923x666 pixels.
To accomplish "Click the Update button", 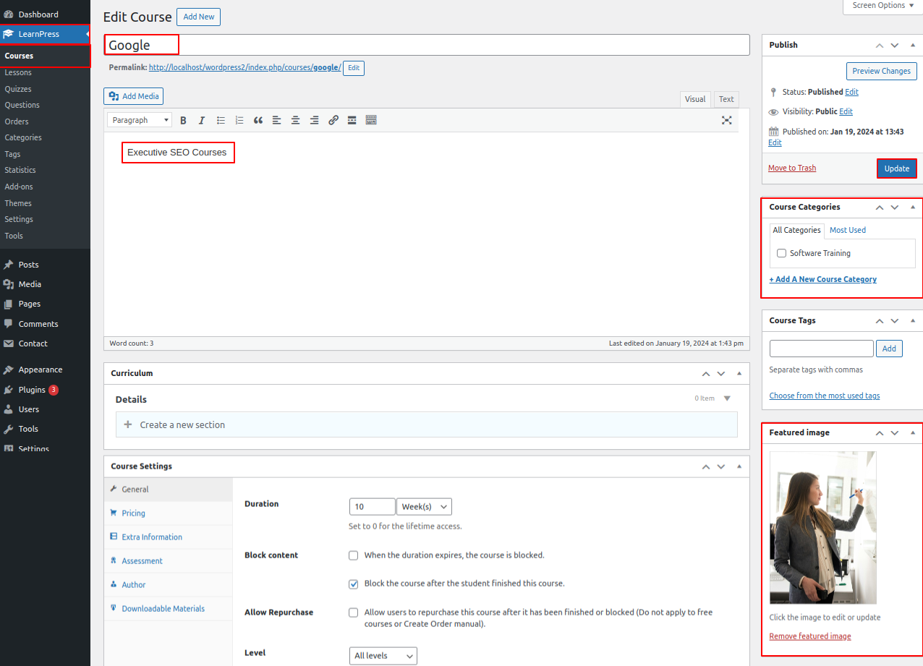I will (x=896, y=168).
